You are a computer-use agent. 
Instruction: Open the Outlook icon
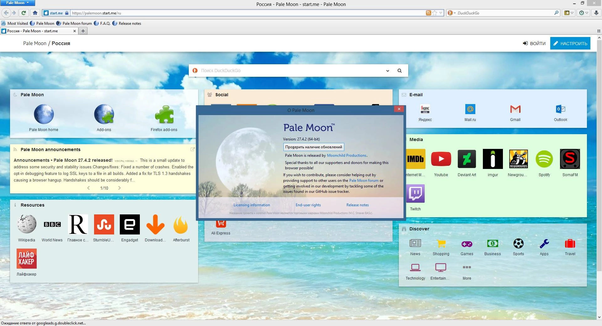click(560, 109)
